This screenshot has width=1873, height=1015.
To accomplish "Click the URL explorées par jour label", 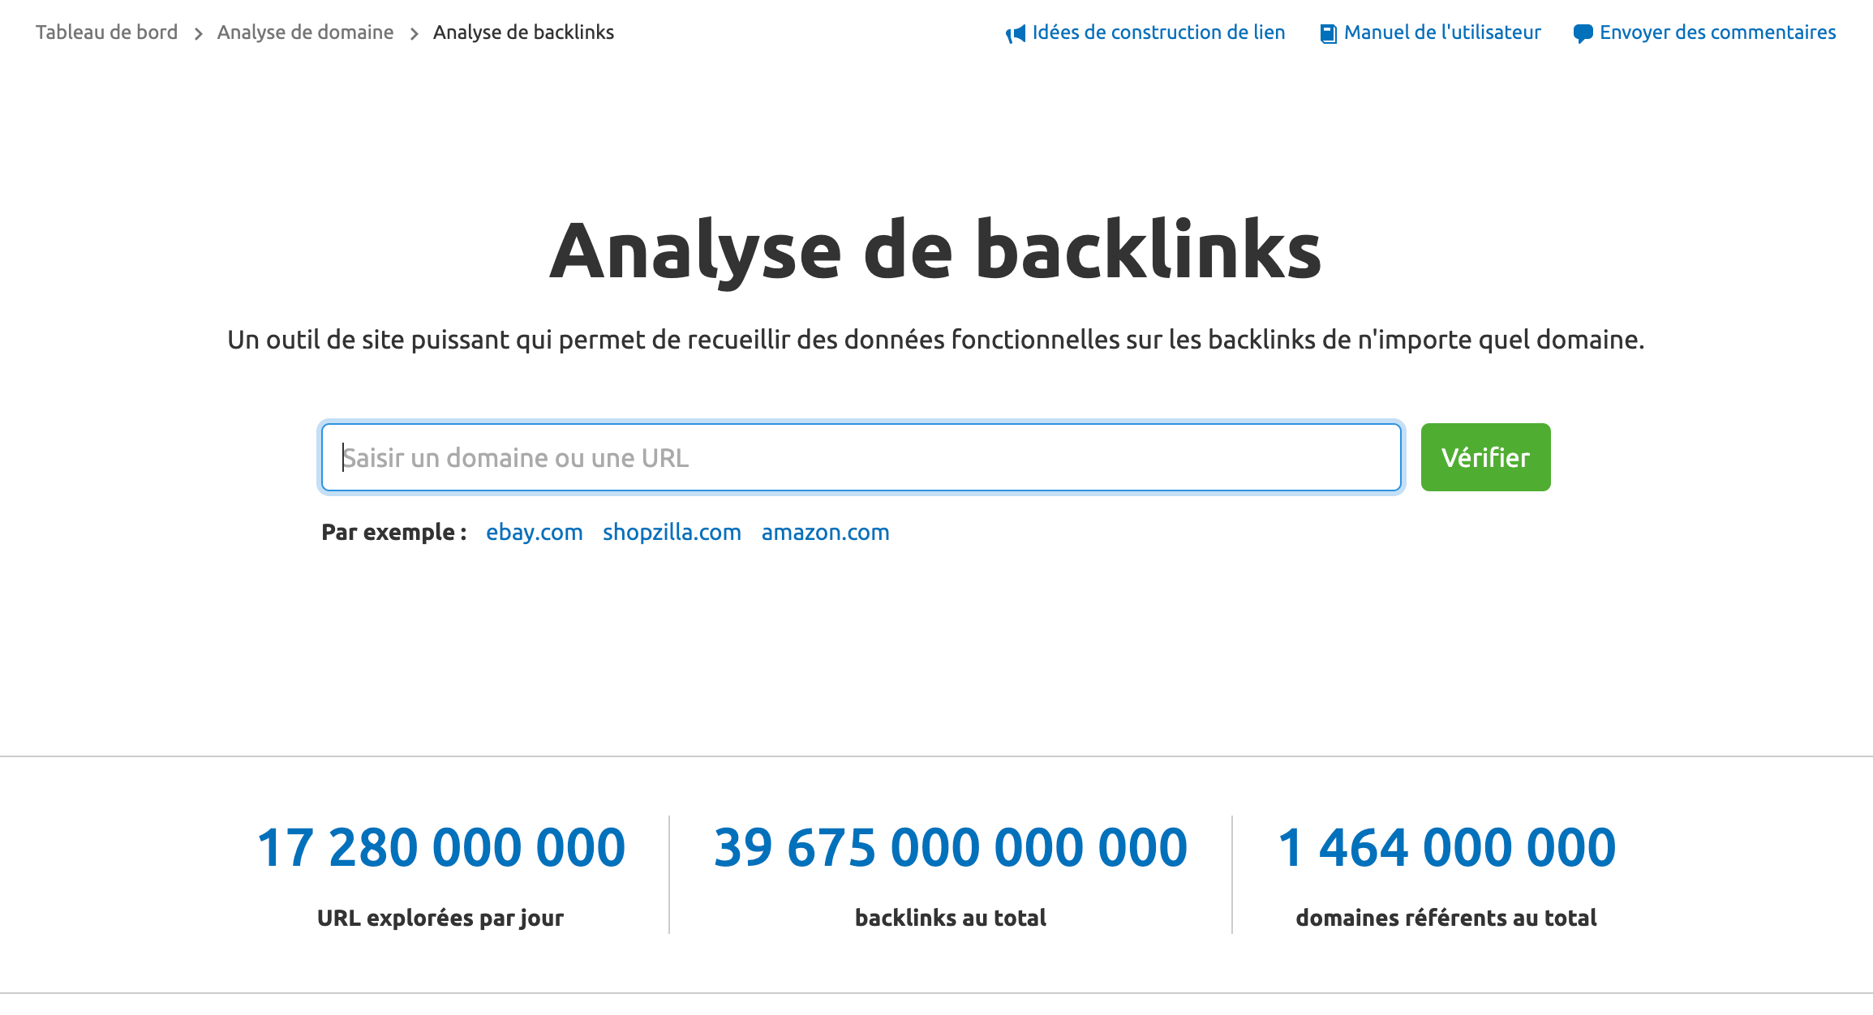I will 441,917.
